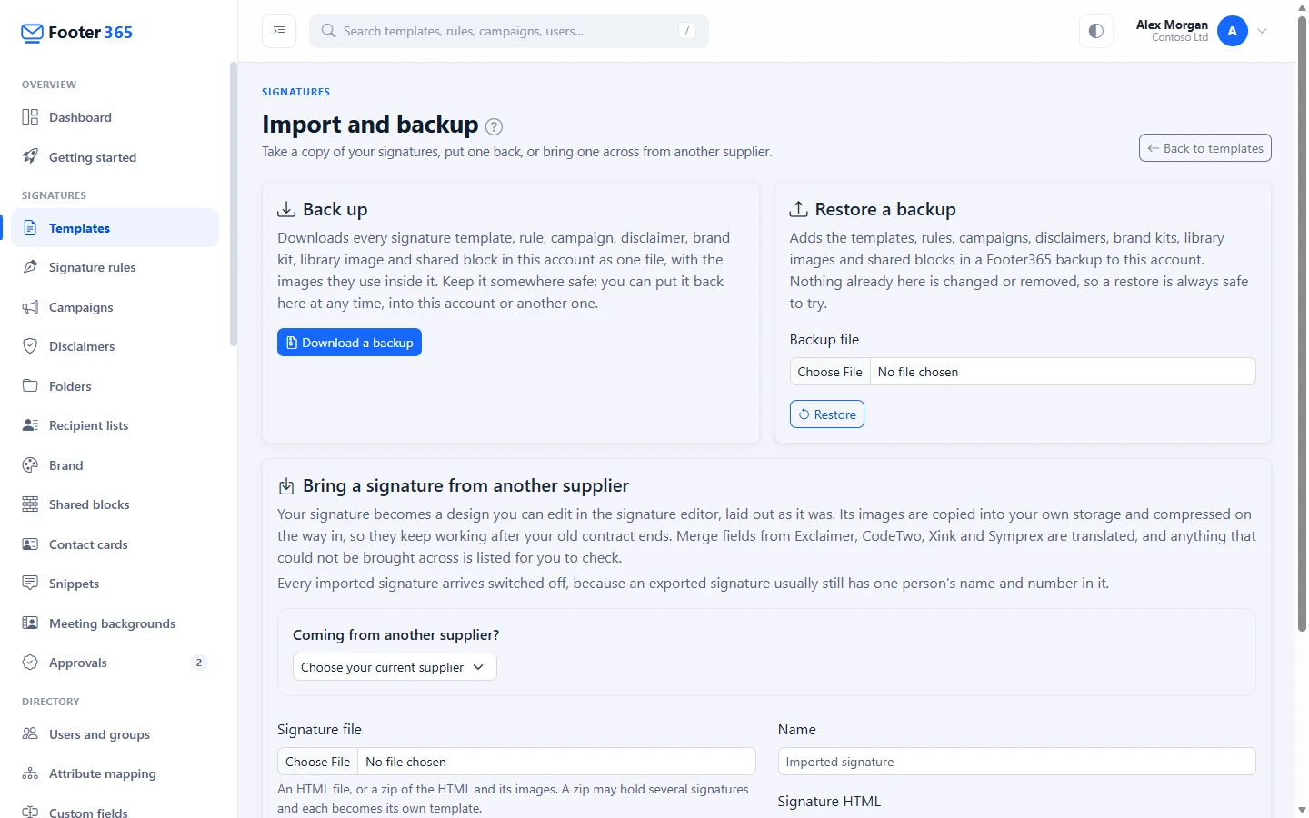
Task: Switch theme with the half-moon icon
Action: point(1096,31)
